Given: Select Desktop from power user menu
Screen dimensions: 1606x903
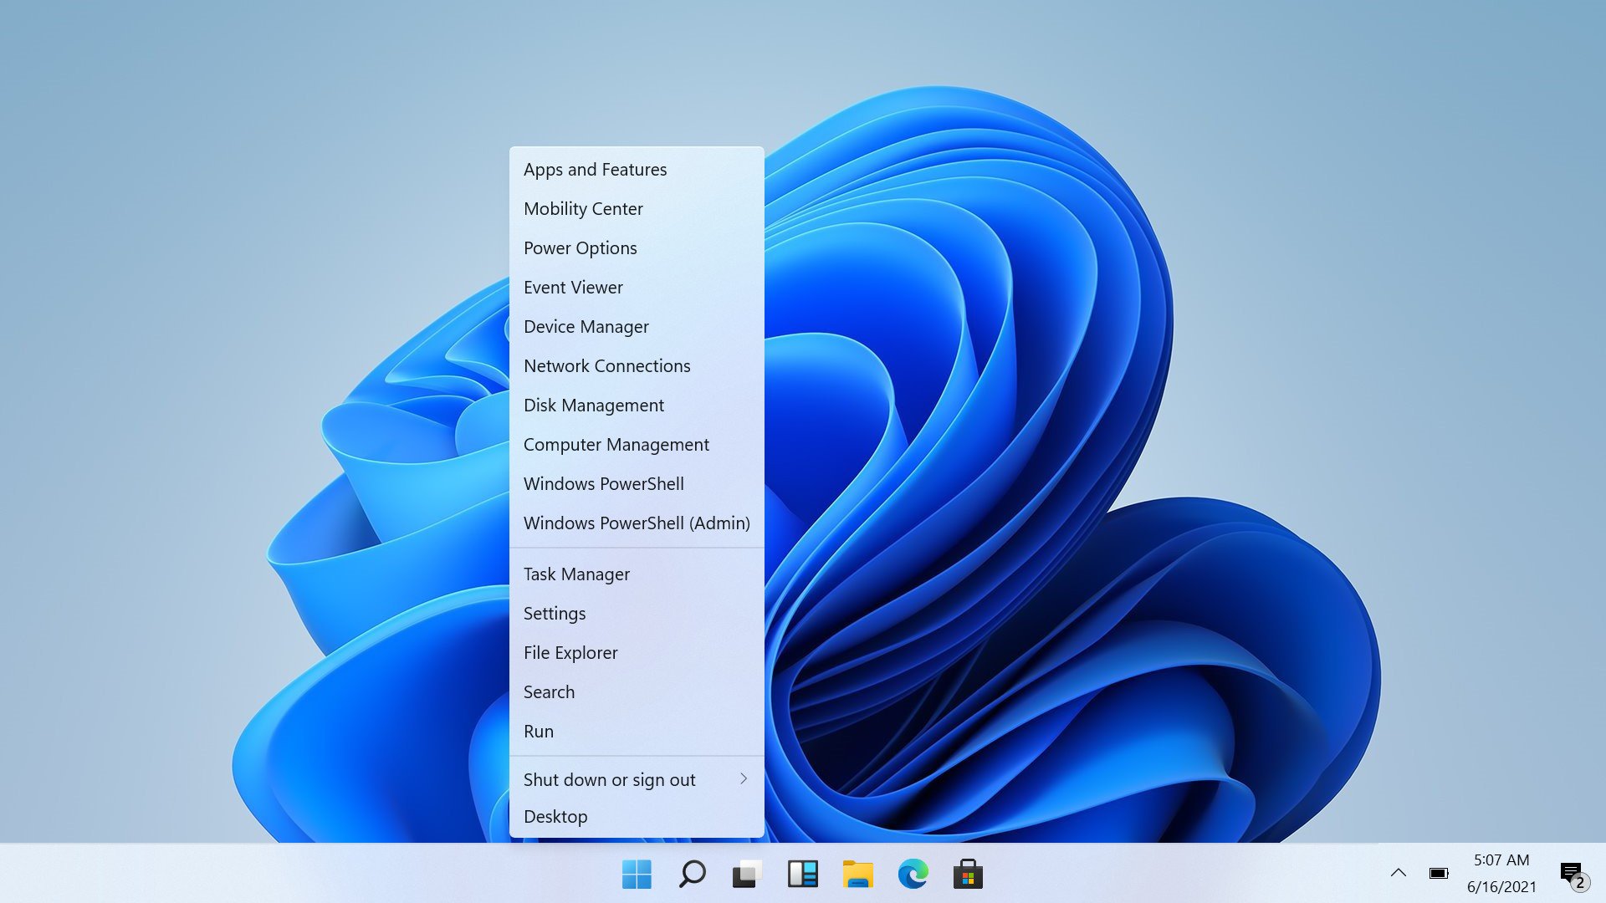Looking at the screenshot, I should [555, 816].
